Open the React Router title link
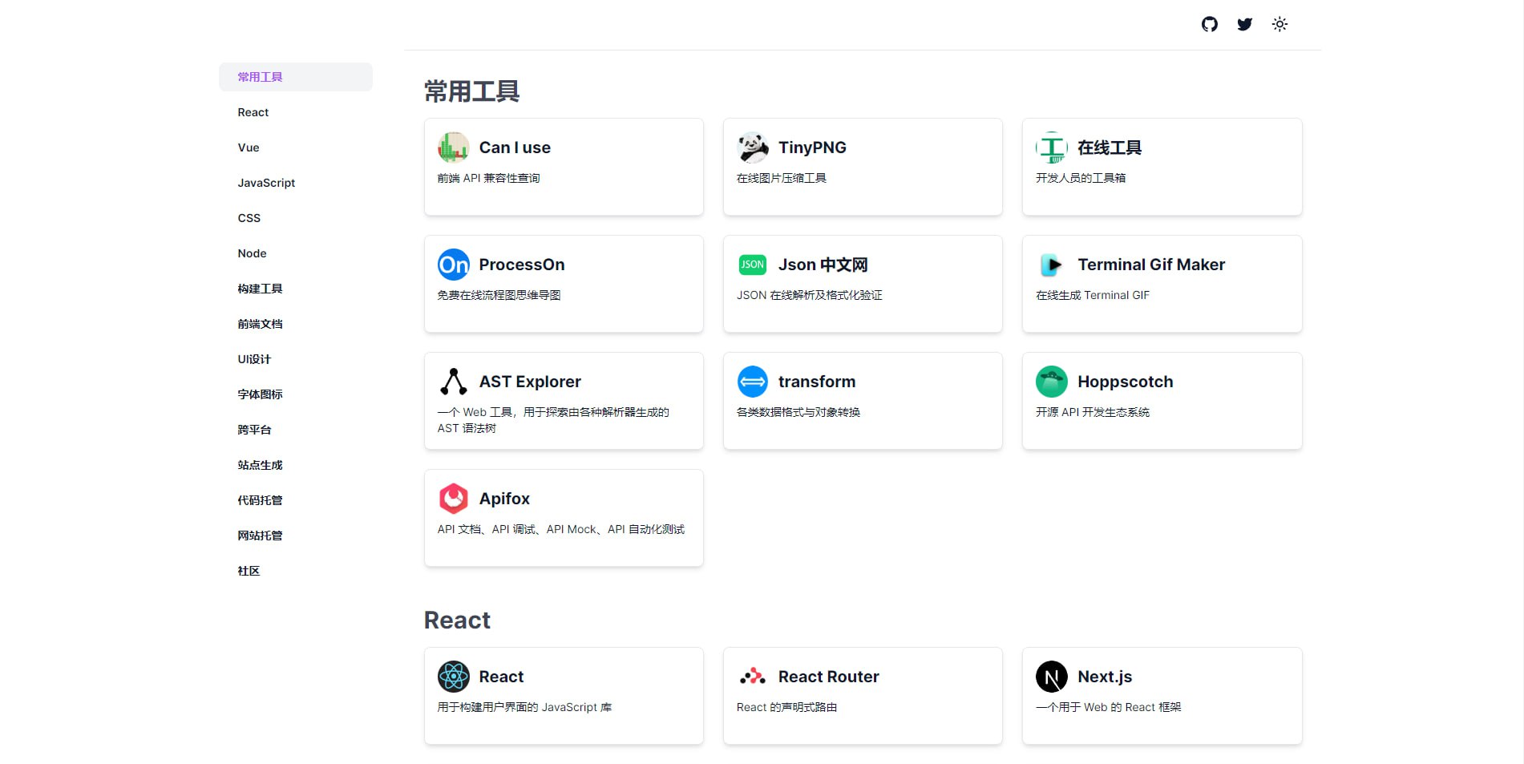Image resolution: width=1524 pixels, height=764 pixels. click(x=829, y=677)
